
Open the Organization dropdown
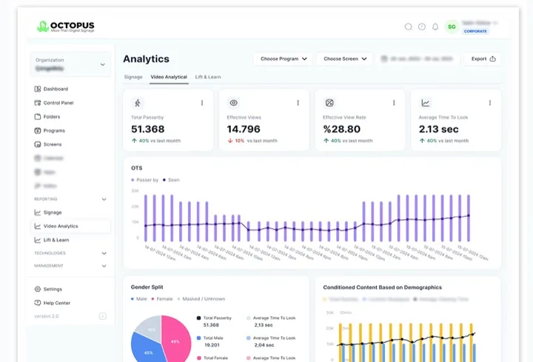click(x=70, y=64)
